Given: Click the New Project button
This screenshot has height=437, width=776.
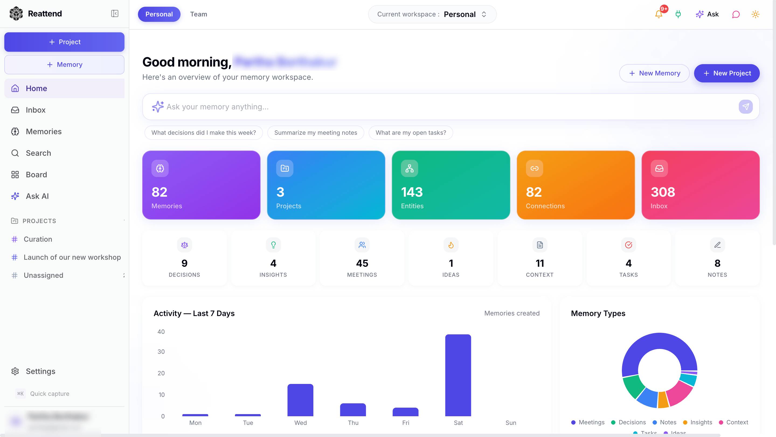Looking at the screenshot, I should tap(727, 73).
